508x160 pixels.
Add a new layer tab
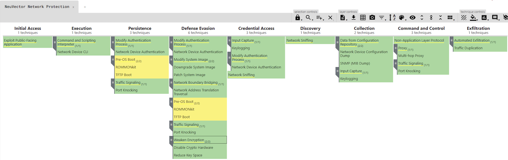click(85, 7)
